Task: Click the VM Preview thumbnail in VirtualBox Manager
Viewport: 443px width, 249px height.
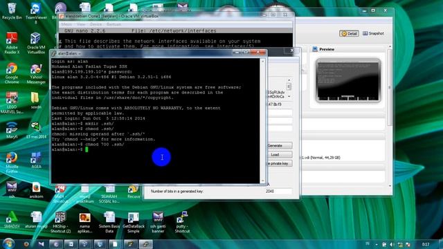Action: click(348, 80)
